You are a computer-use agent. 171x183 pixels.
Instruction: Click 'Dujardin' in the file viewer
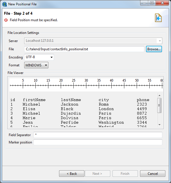pyautogui.click(x=71, y=114)
